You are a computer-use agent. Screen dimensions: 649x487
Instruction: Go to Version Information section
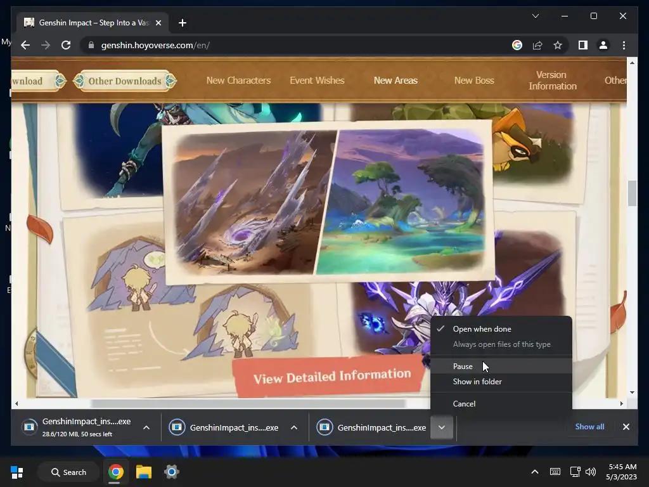[x=553, y=81]
